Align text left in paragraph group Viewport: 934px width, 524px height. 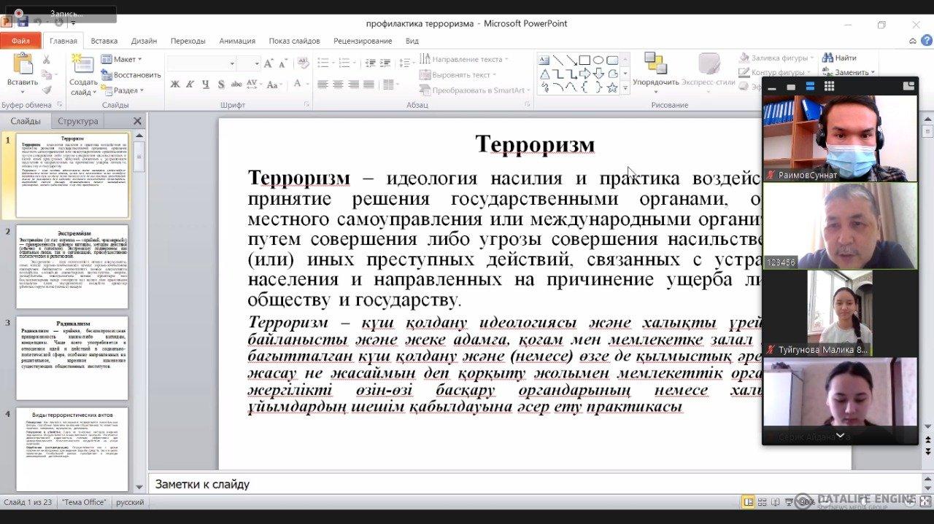pyautogui.click(x=323, y=85)
